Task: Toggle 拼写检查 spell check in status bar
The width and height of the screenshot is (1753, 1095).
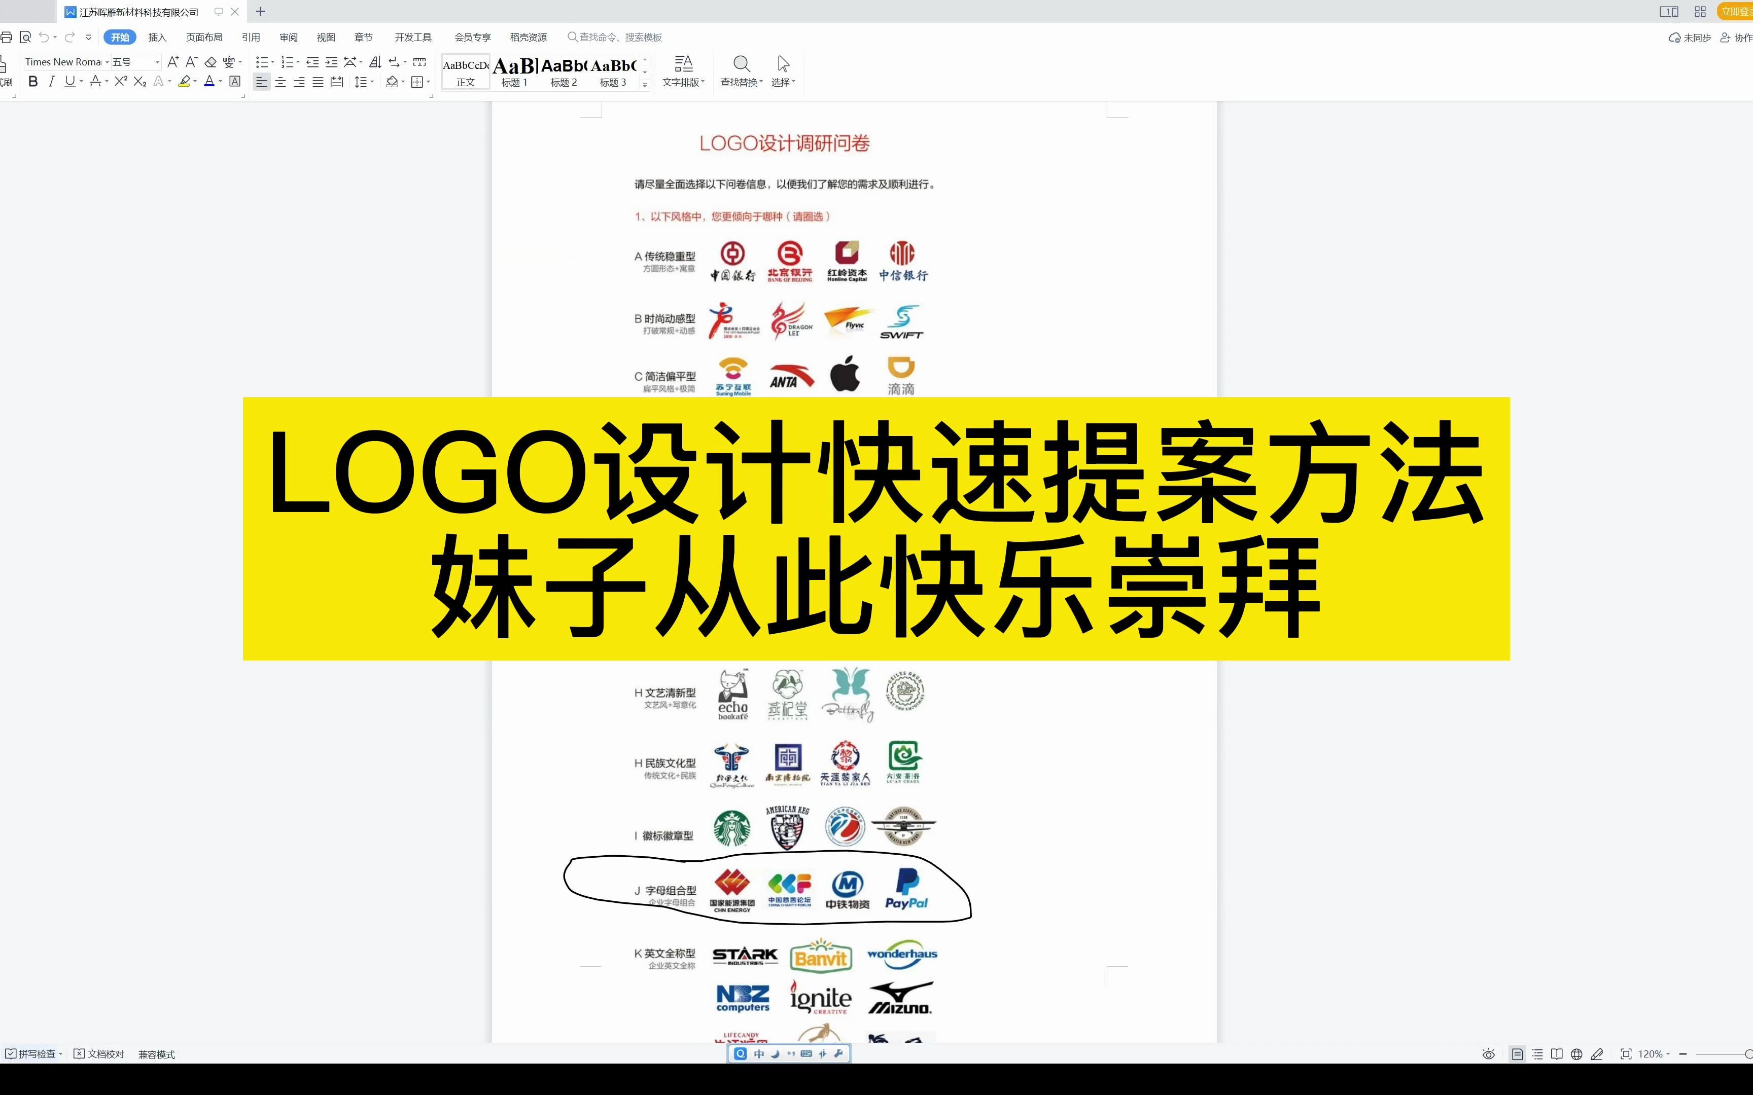Action: point(33,1054)
